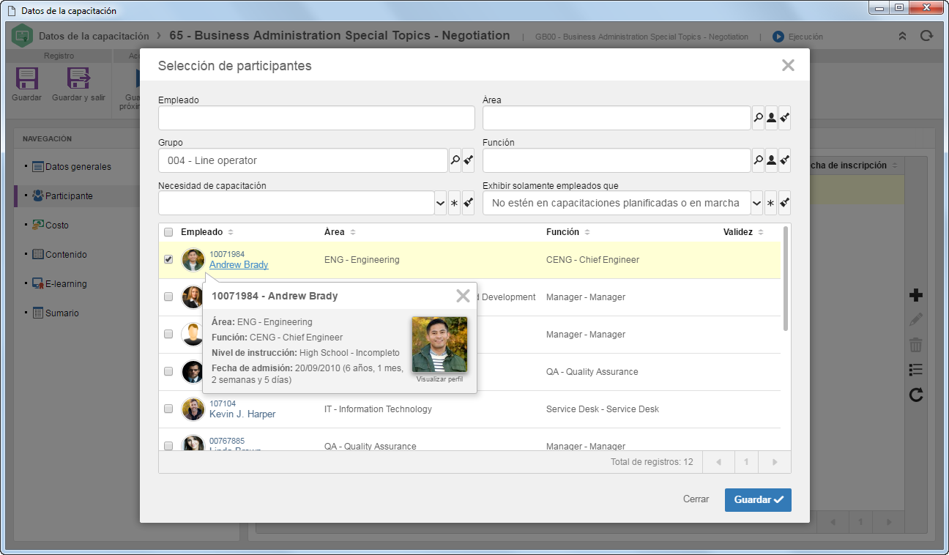Viewport: 949px width, 555px height.
Task: Open Datos generales in navigation
Action: (78, 167)
